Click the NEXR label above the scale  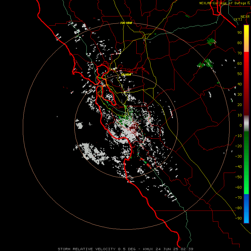coord(245,17)
